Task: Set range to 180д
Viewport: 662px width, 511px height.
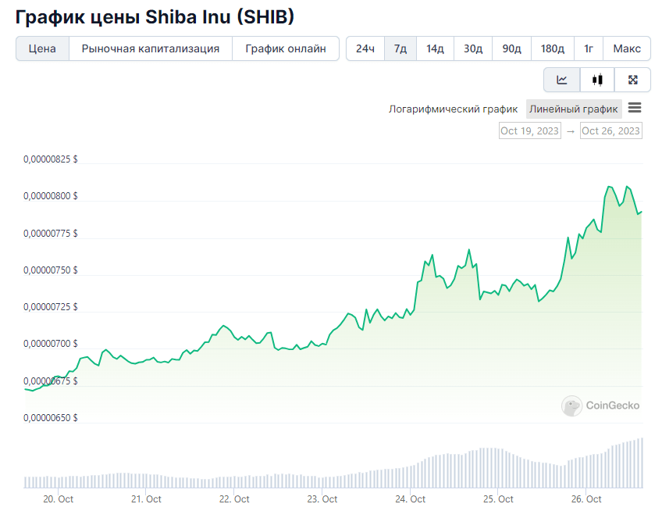Action: point(553,48)
